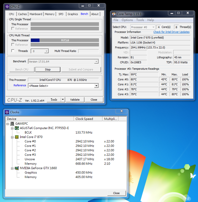The image size is (198, 202).
Task: Open the Memory tab in CPU-Z
Action: 50,14
